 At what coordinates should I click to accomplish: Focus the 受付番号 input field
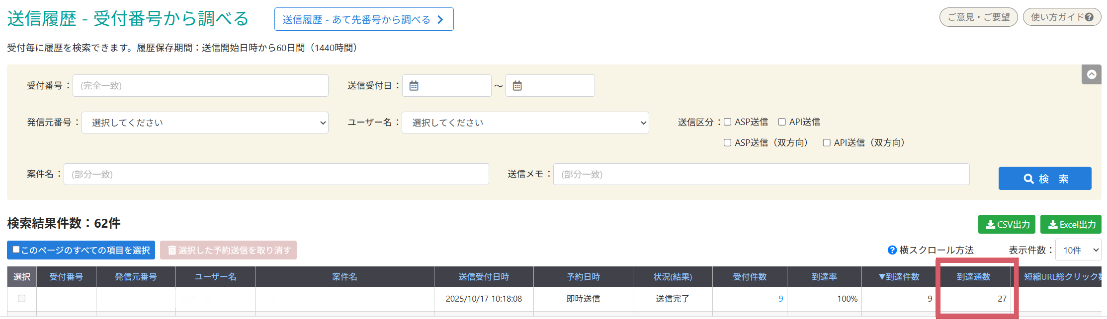coord(200,86)
